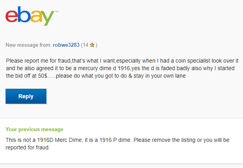243x168 pixels.
Task: Click the red 'e' in eBay logo
Action: (x=11, y=16)
